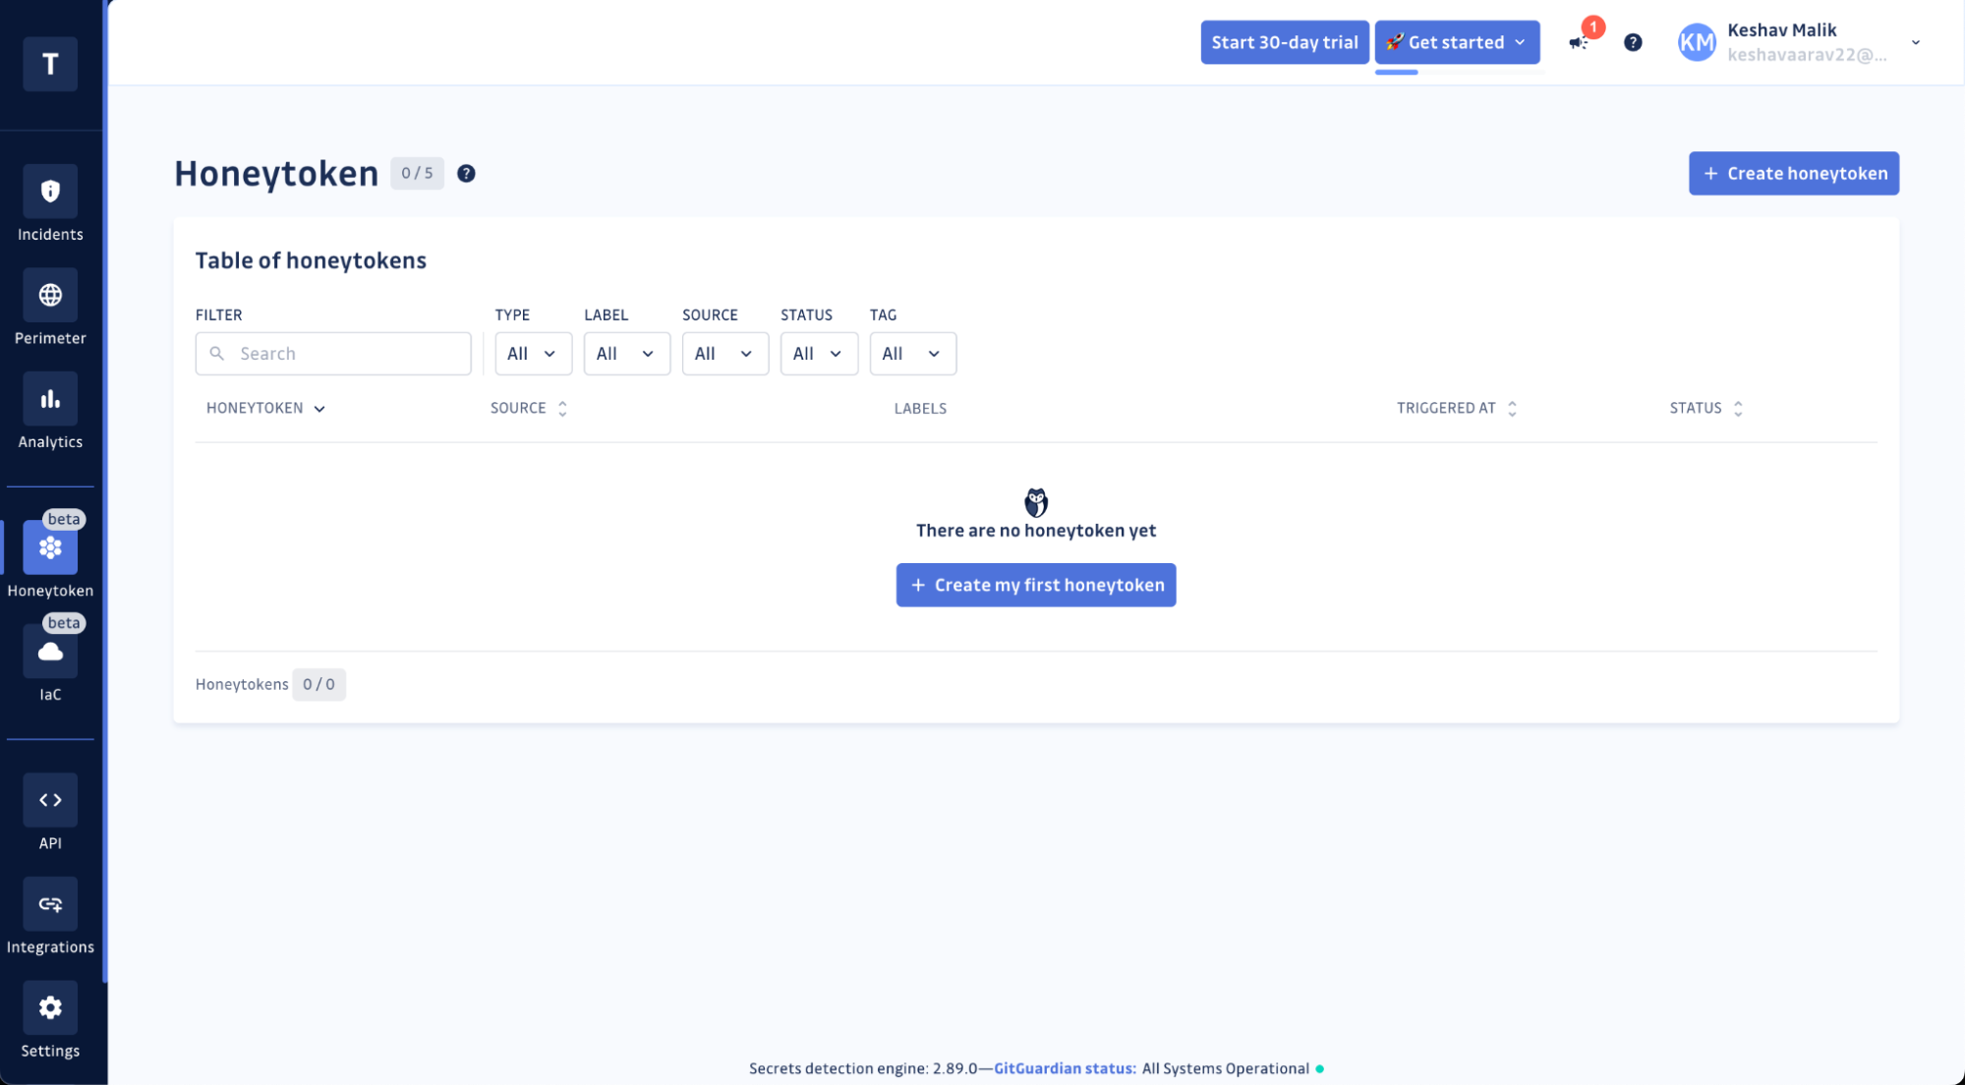Sort the TRIGGERED AT column
Viewport: 1965px width, 1085px height.
click(1513, 407)
